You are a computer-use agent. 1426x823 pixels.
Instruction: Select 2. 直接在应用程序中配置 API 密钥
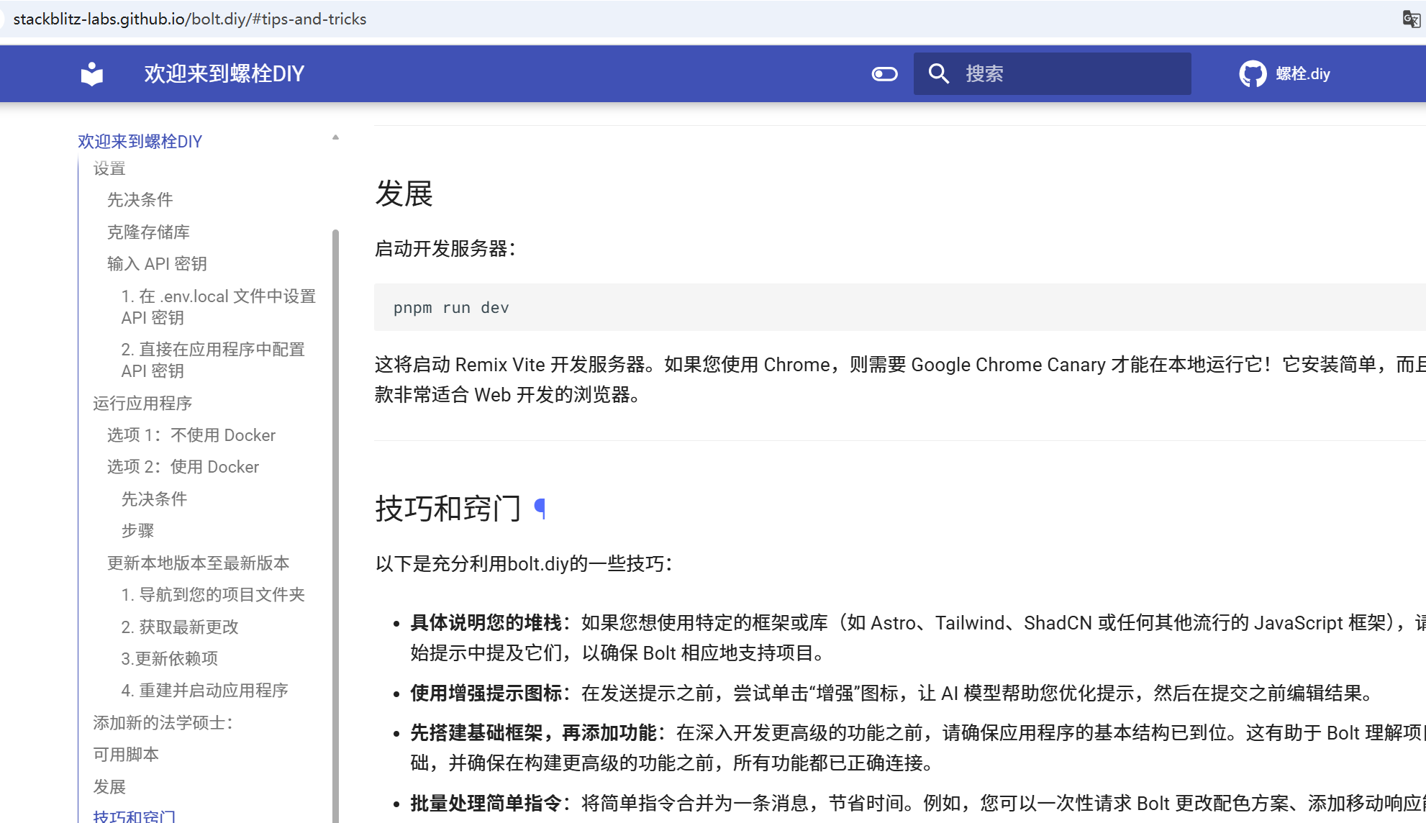point(213,360)
